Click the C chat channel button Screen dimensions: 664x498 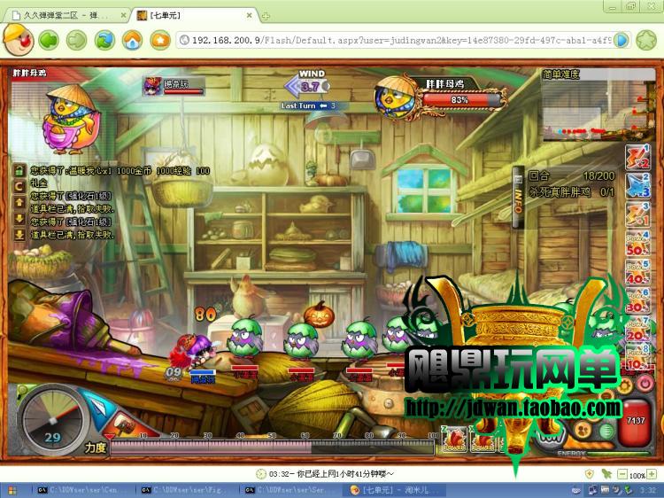pos(19,186)
